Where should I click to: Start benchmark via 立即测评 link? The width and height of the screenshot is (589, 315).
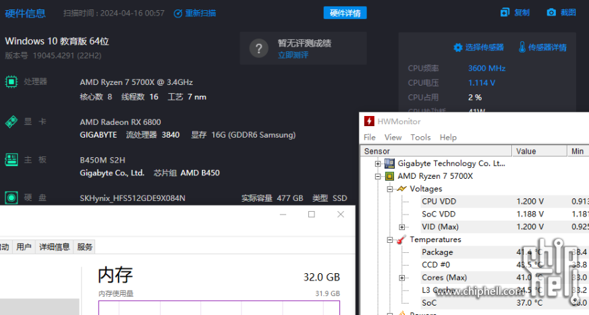(x=293, y=55)
